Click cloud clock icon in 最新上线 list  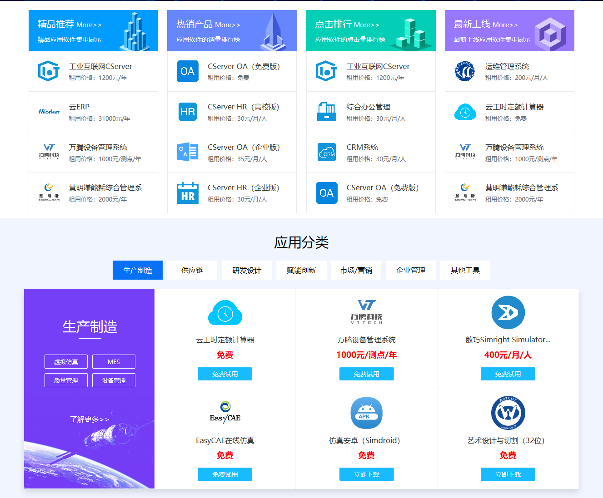click(465, 112)
